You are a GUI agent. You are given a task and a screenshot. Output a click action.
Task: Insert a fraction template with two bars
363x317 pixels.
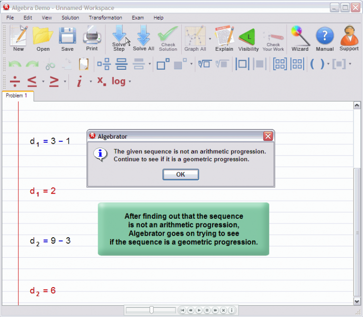tap(121, 64)
